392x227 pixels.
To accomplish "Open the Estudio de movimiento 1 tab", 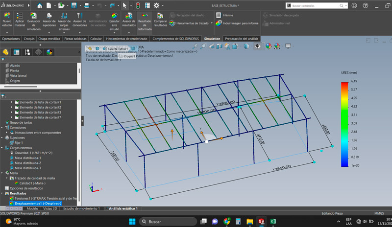I will tap(82, 208).
